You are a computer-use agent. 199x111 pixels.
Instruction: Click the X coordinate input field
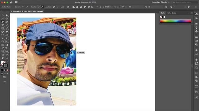click(x=109, y=7)
